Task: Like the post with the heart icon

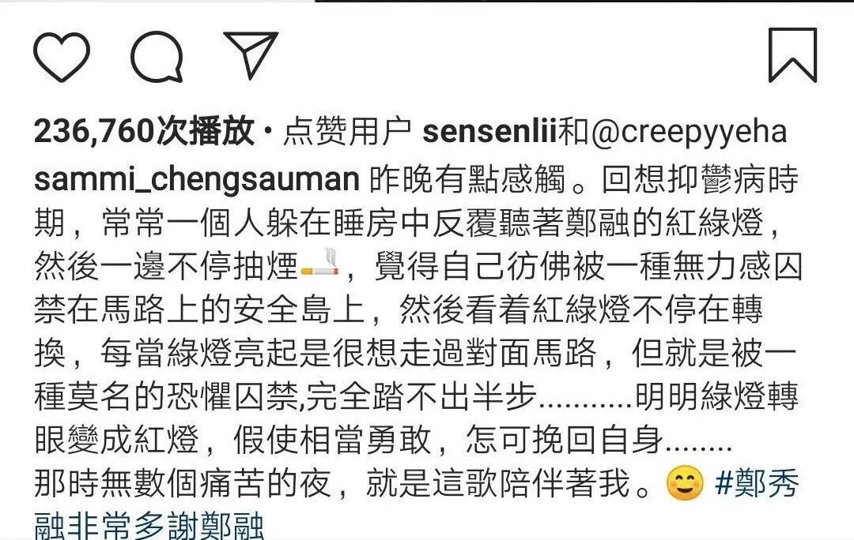Action: (62, 57)
